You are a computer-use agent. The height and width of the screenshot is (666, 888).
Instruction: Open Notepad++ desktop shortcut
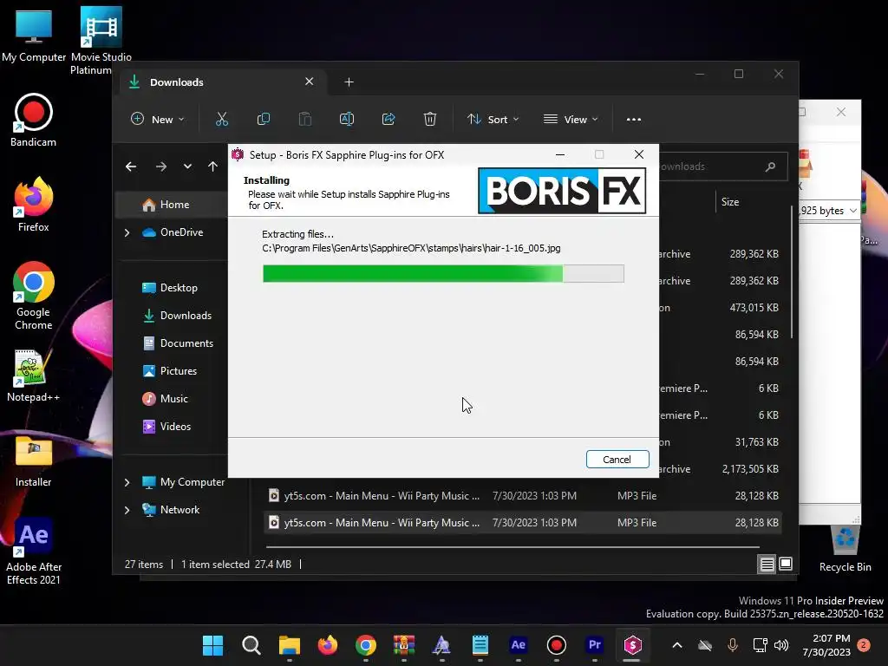[34, 376]
